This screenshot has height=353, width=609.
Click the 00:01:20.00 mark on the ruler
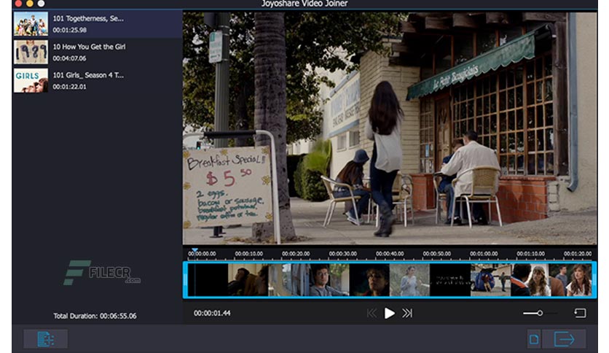coord(578,254)
